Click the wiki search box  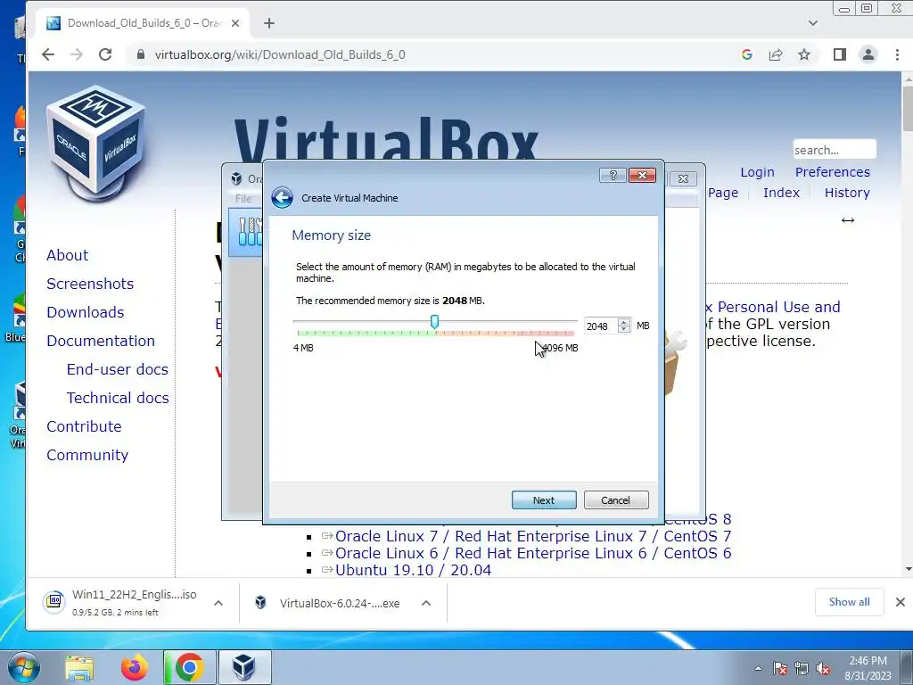click(x=835, y=150)
